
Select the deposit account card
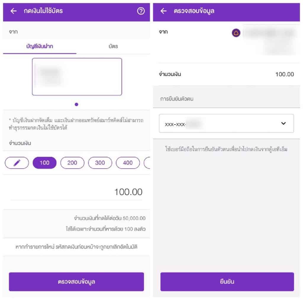click(77, 77)
